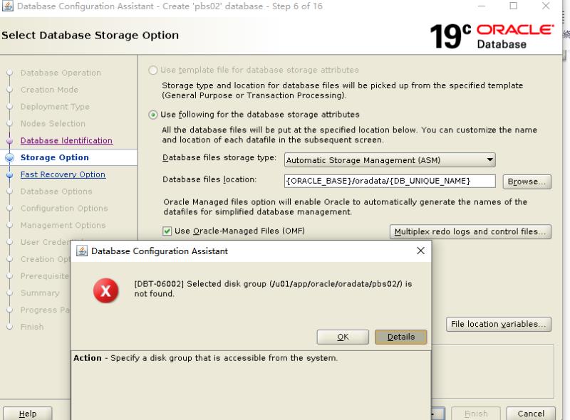Click Finish step in sidebar

tap(32, 327)
